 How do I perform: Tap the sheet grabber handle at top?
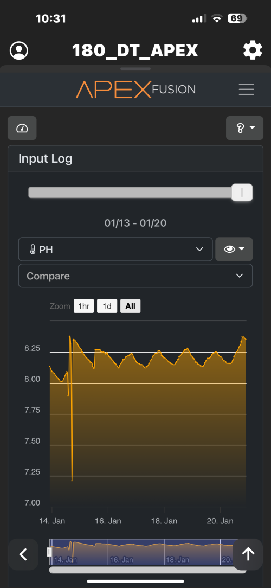pyautogui.click(x=135, y=69)
